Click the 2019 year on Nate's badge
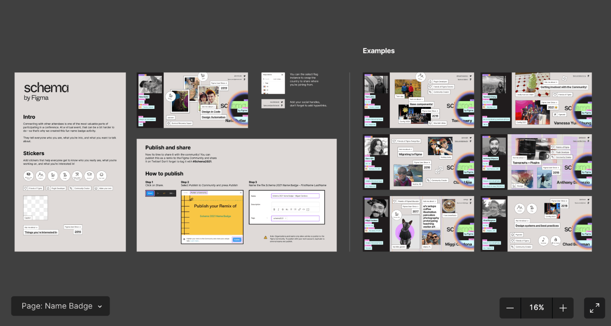 [224, 88]
